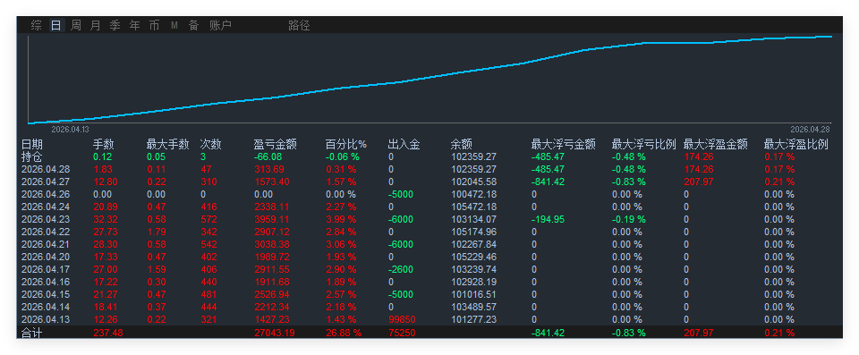
Task: Click the balance value 105472.18
Action: (473, 207)
